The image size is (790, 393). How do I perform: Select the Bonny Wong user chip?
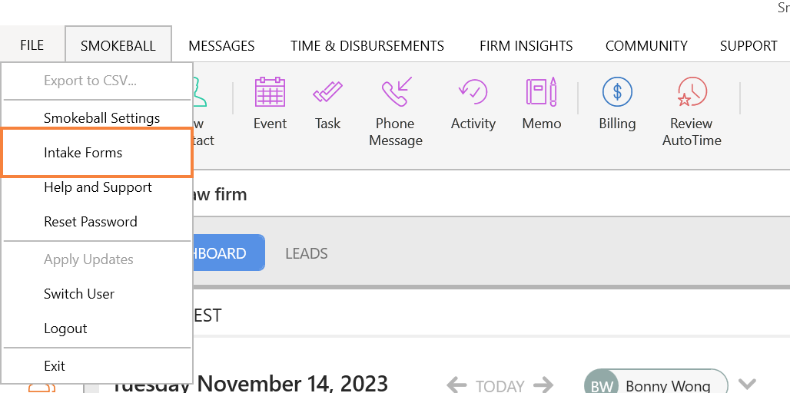coord(656,382)
